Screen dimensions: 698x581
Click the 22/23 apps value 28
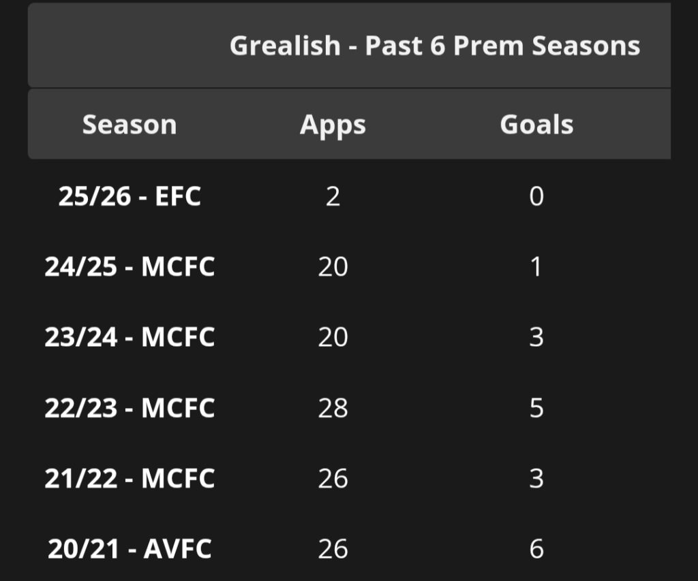[x=333, y=408]
